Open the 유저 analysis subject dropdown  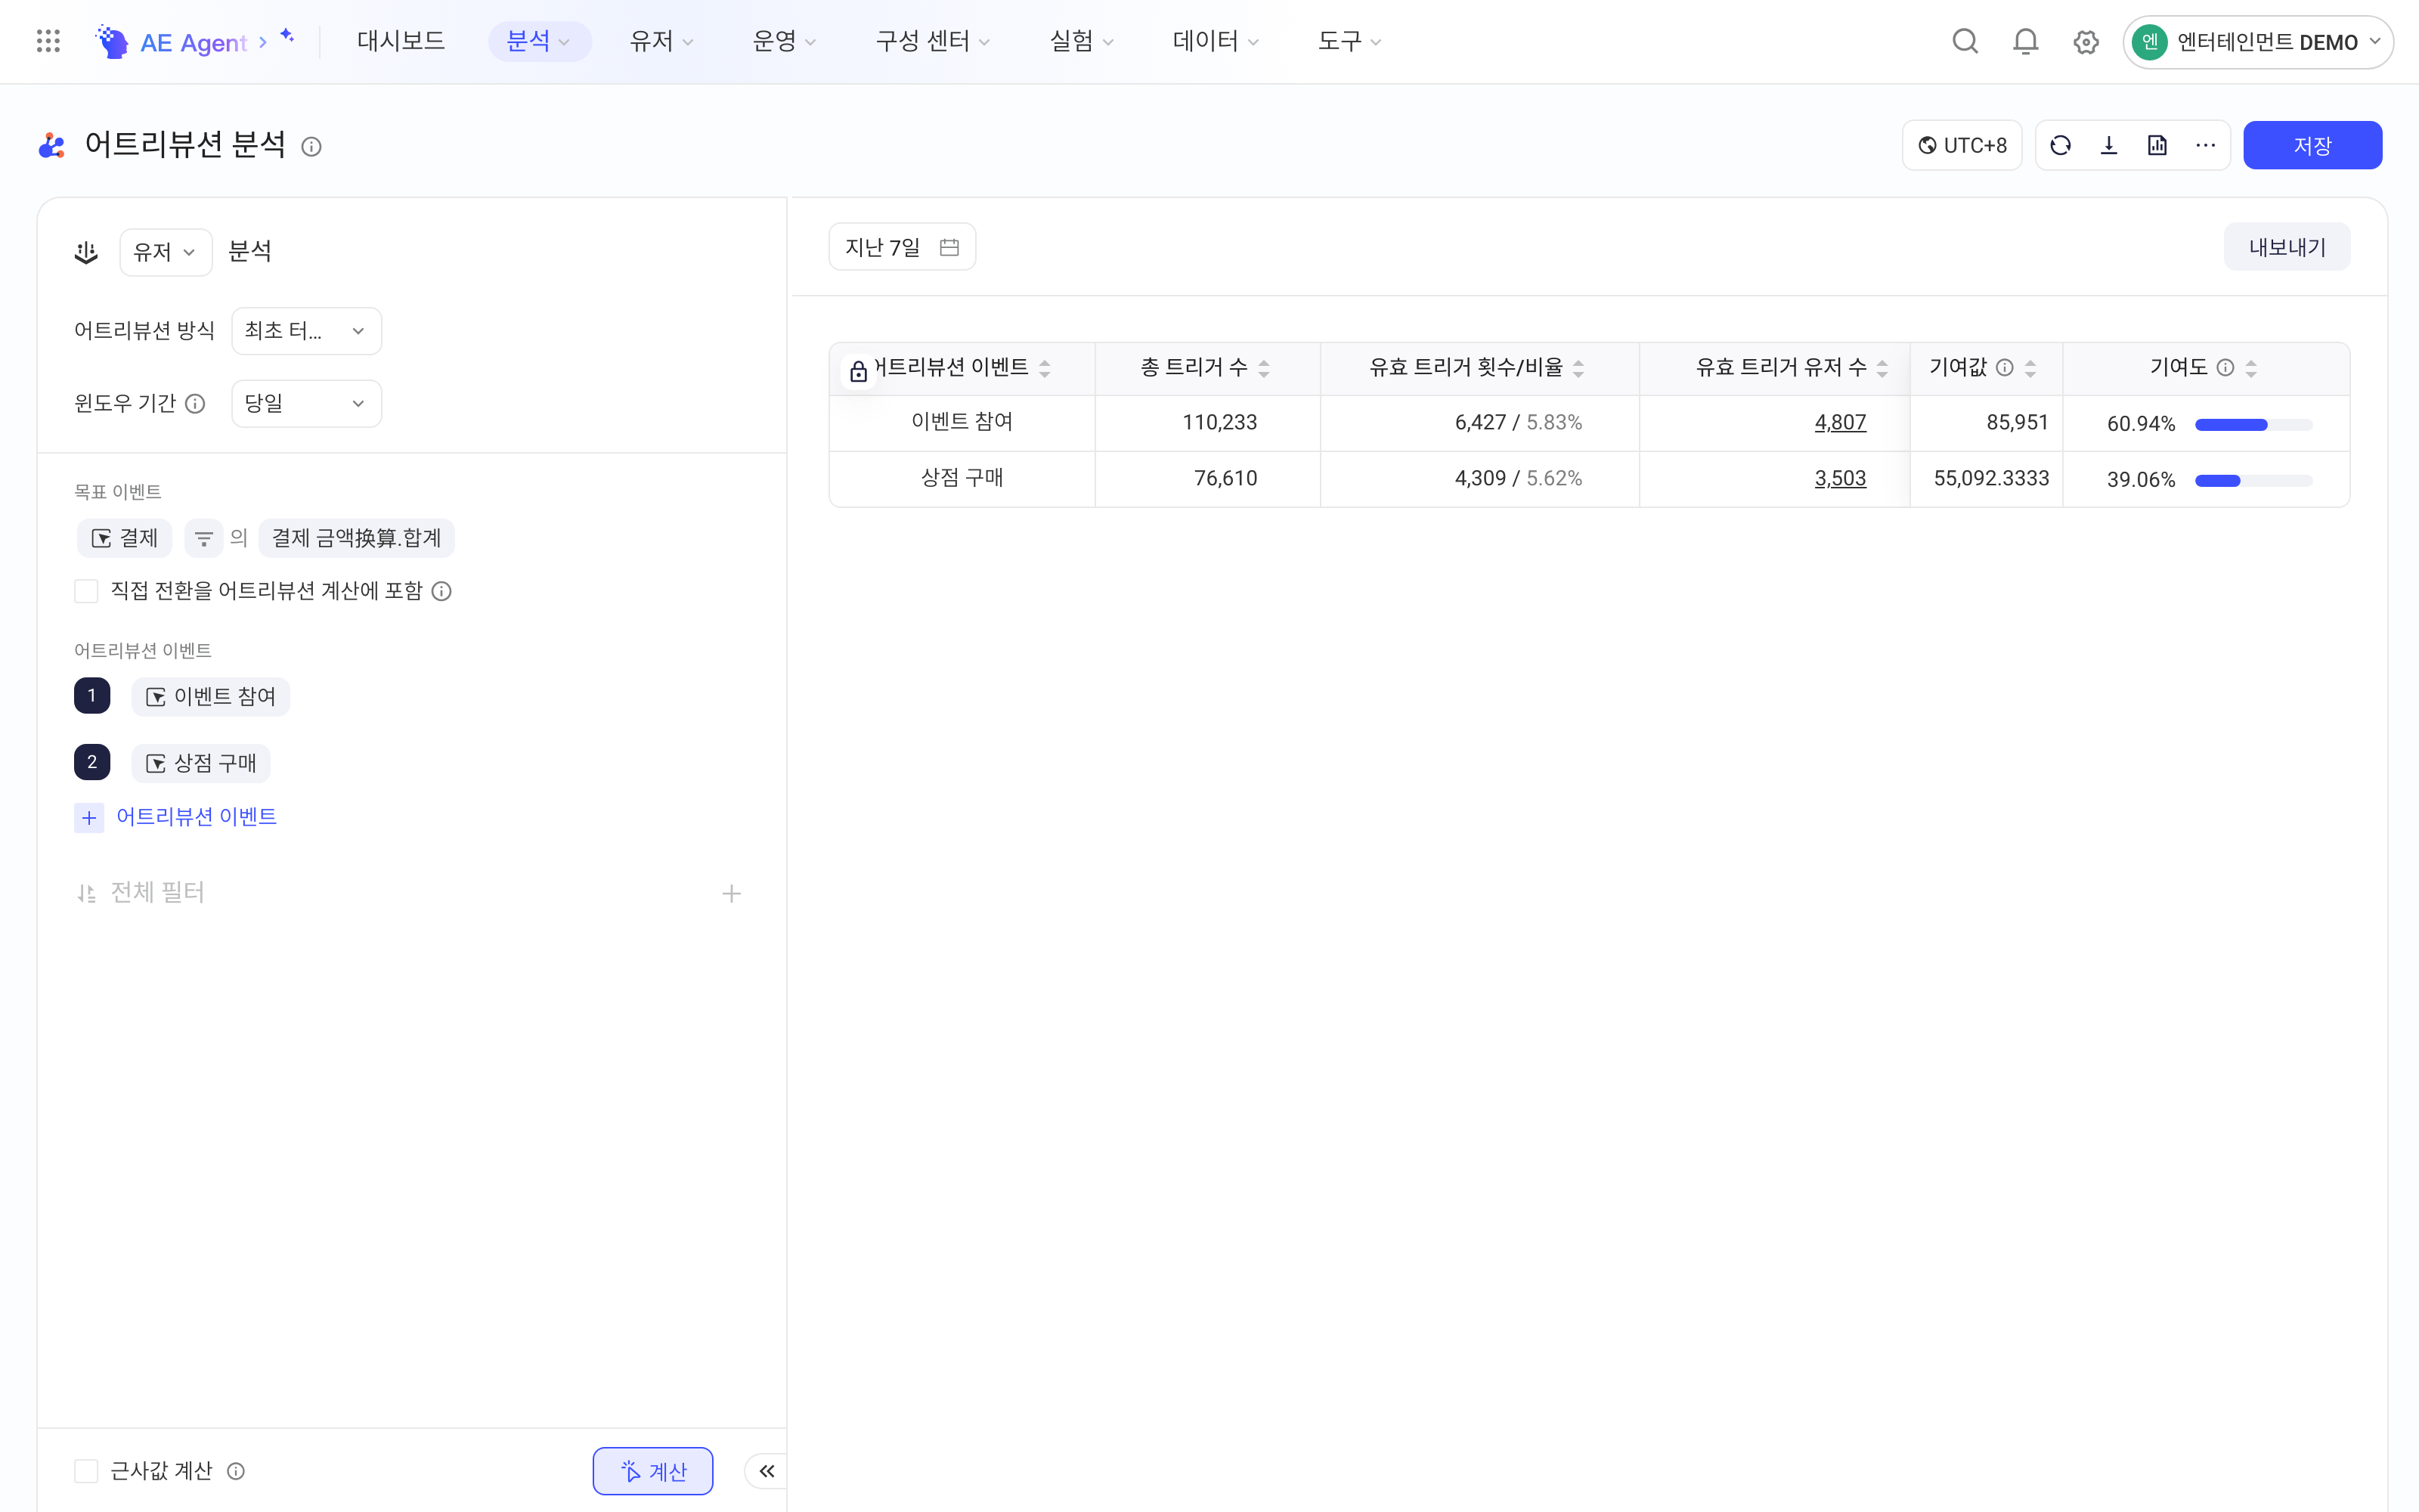[x=165, y=252]
